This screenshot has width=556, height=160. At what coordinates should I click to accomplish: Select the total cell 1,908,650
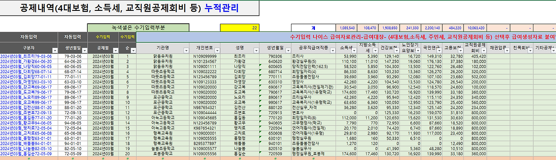[x=389, y=28]
